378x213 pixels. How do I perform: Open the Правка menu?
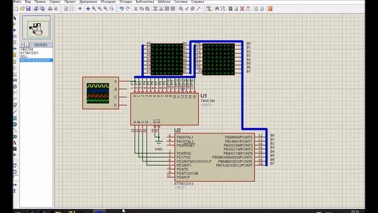(40, 2)
